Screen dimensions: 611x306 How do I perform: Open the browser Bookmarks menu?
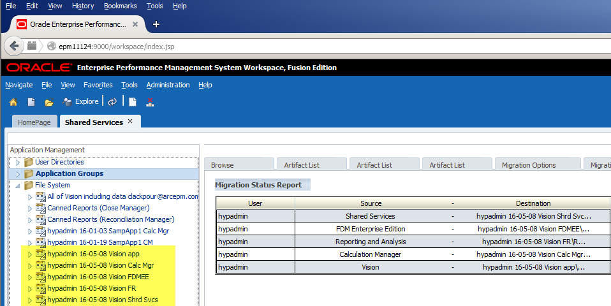pyautogui.click(x=121, y=6)
